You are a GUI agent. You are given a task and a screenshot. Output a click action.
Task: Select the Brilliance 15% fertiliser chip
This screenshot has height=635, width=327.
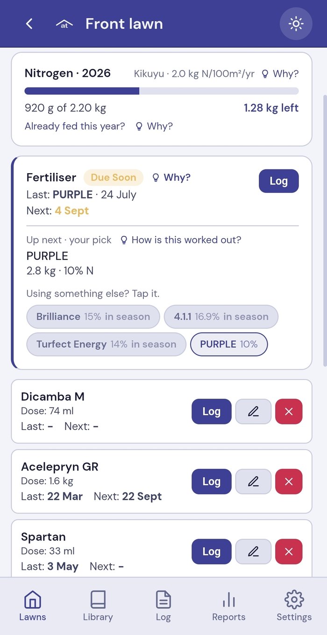(93, 317)
